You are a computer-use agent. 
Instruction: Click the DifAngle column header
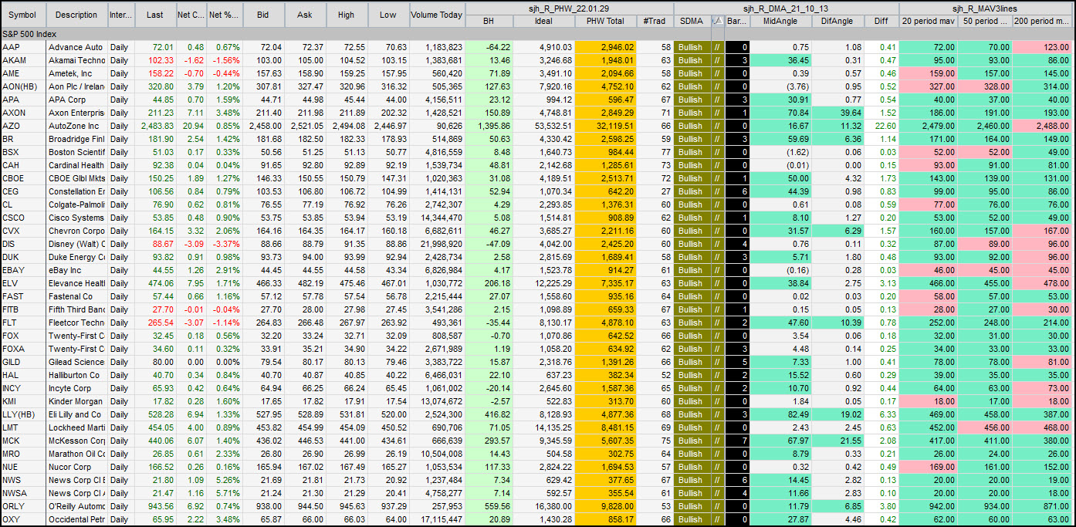[x=837, y=22]
